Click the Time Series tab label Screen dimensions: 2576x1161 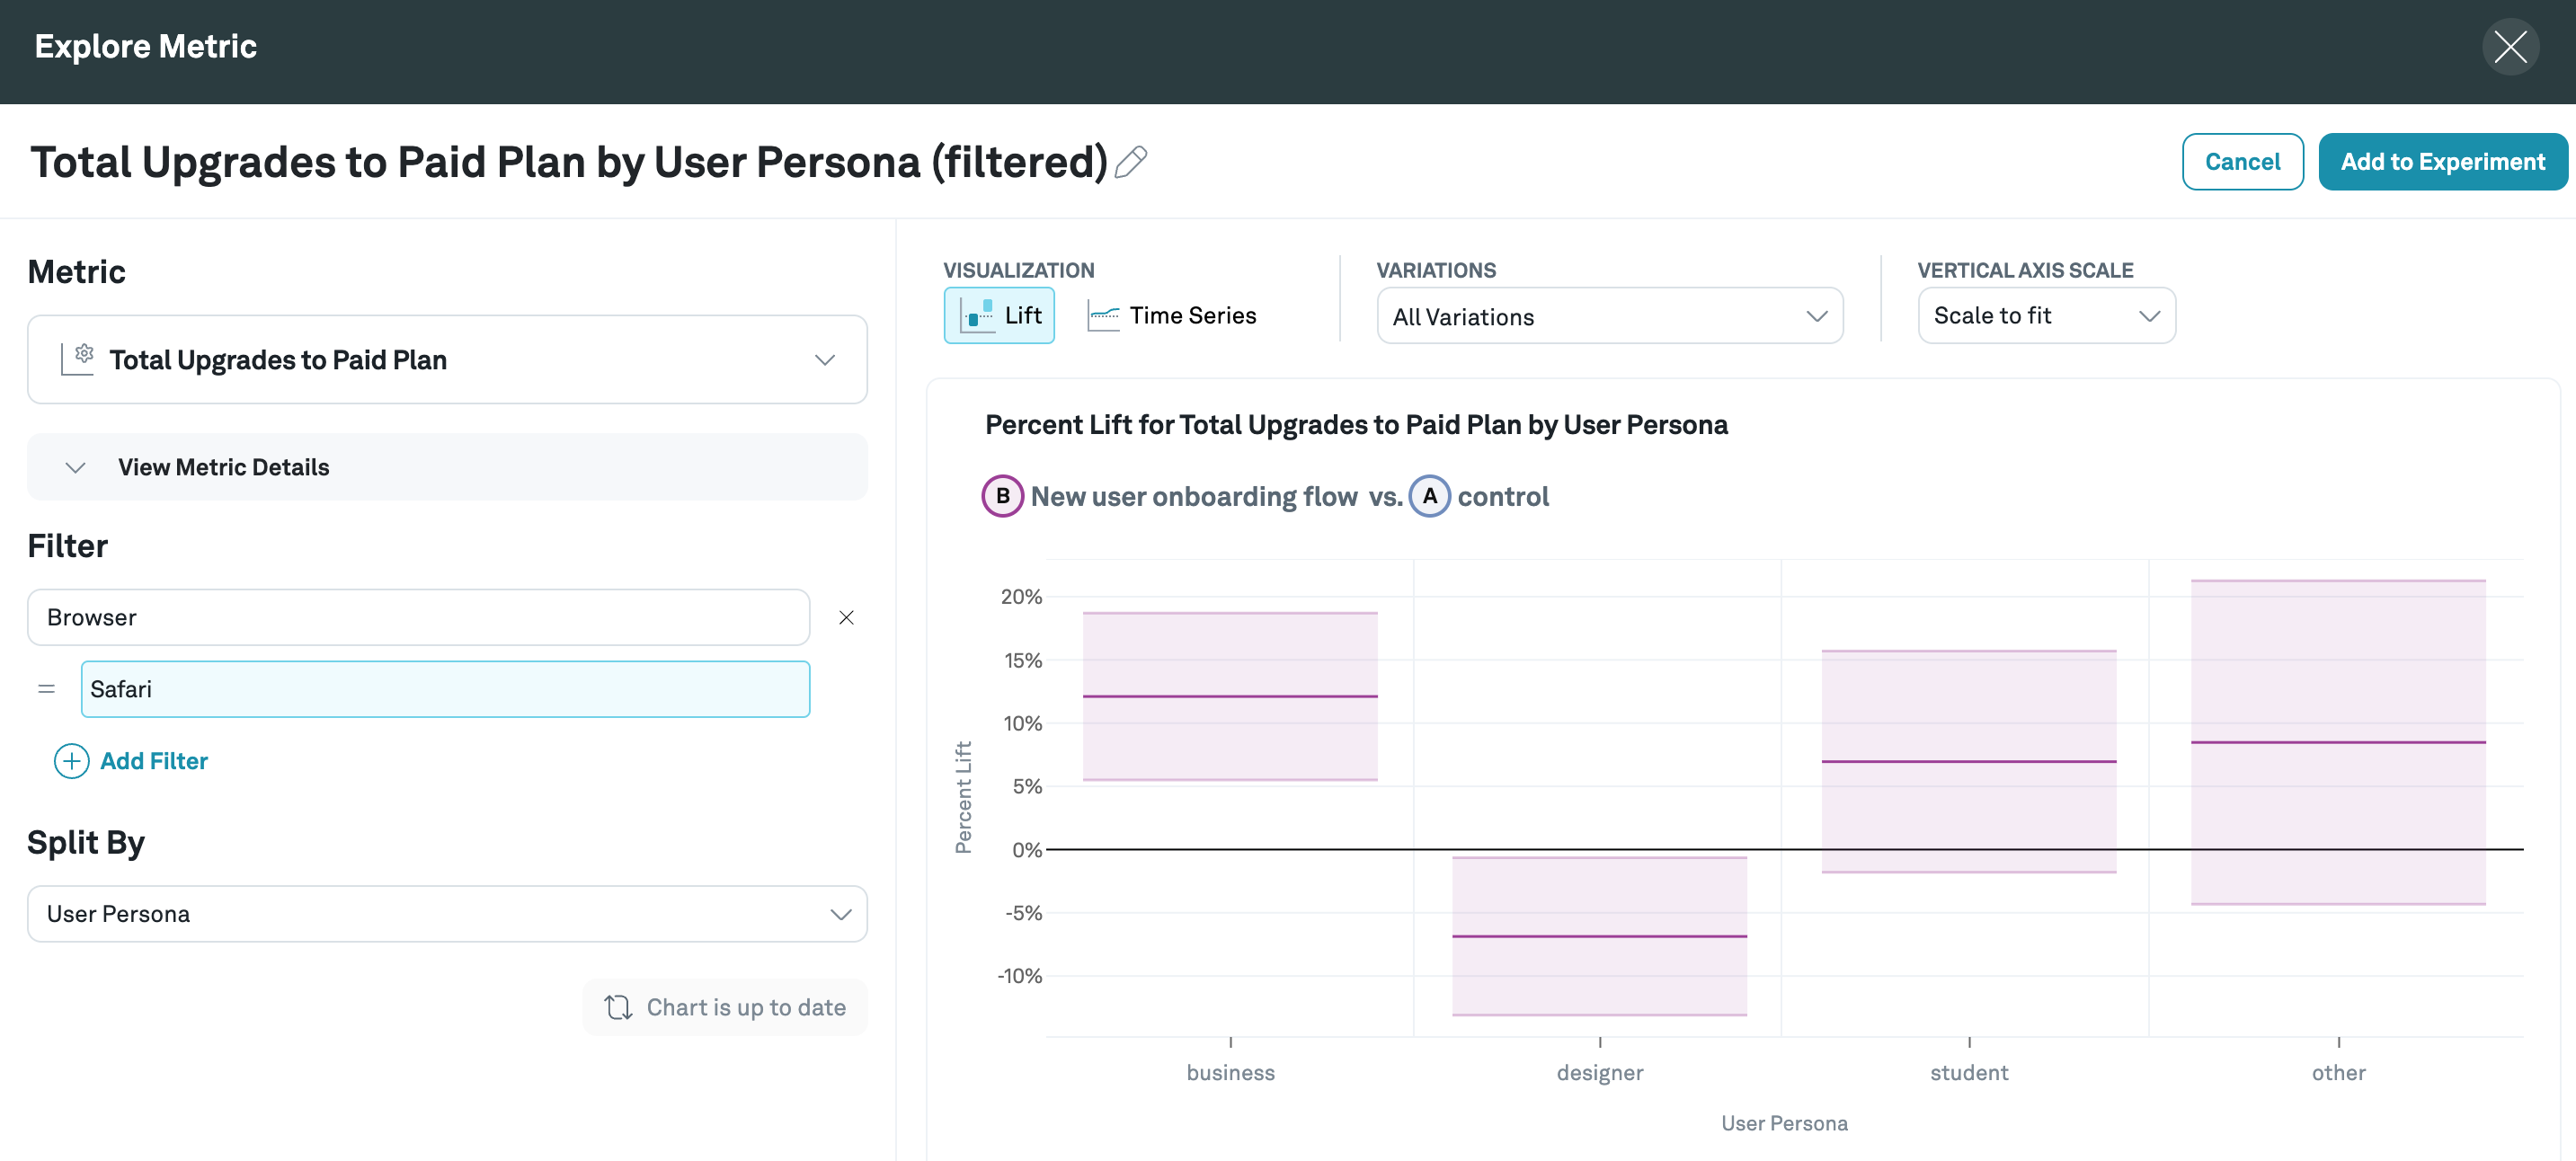[1195, 315]
